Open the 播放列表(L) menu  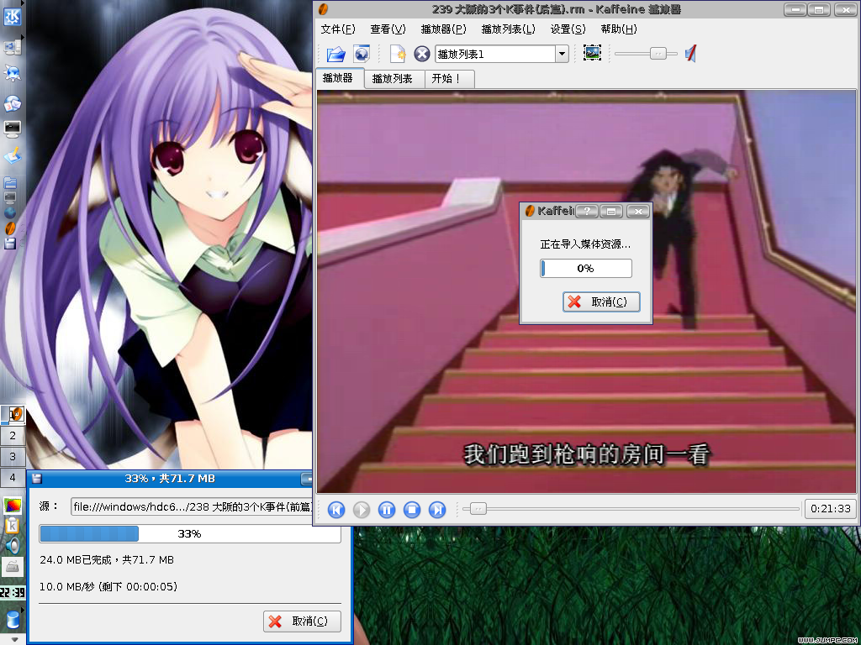(x=508, y=29)
